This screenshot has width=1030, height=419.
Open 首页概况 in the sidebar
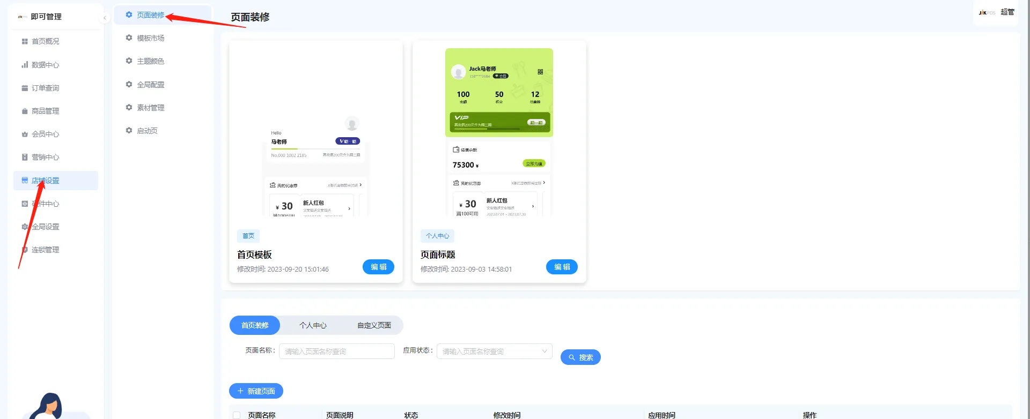click(x=46, y=41)
